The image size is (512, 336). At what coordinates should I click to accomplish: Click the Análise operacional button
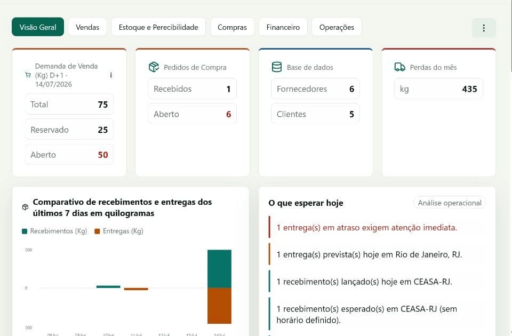450,203
